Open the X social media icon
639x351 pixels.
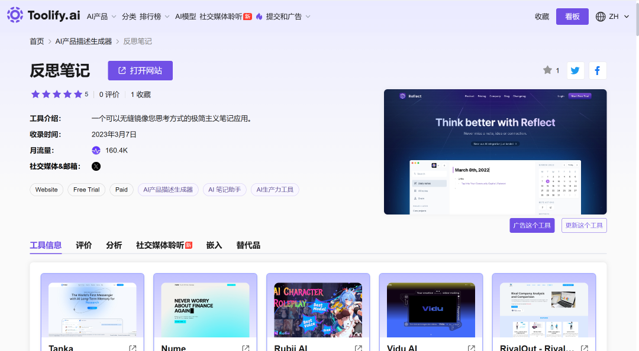[x=96, y=166]
